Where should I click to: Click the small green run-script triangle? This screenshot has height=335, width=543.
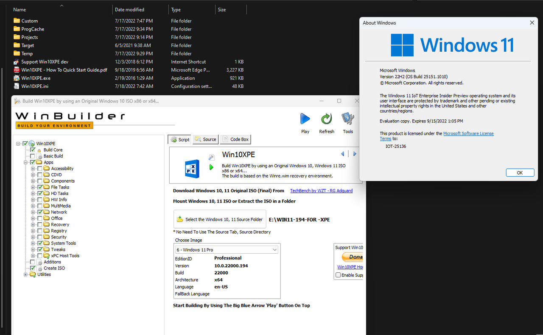click(211, 167)
